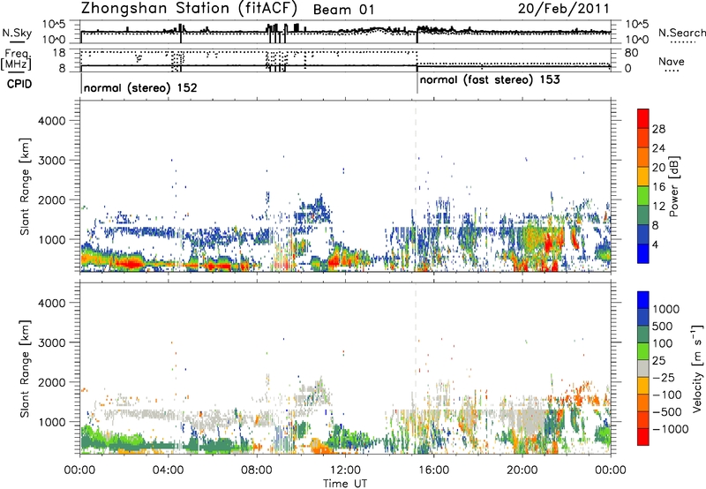Click the 3000 tick in the velocity panel
This screenshot has height=489, width=706.
coord(51,342)
